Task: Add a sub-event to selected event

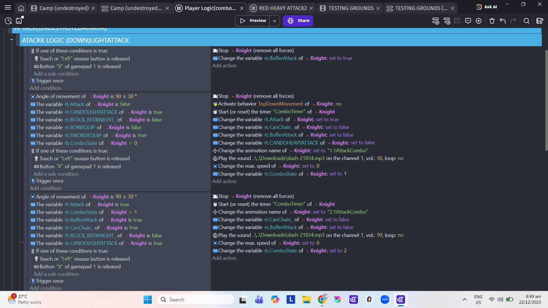Action: (x=447, y=21)
